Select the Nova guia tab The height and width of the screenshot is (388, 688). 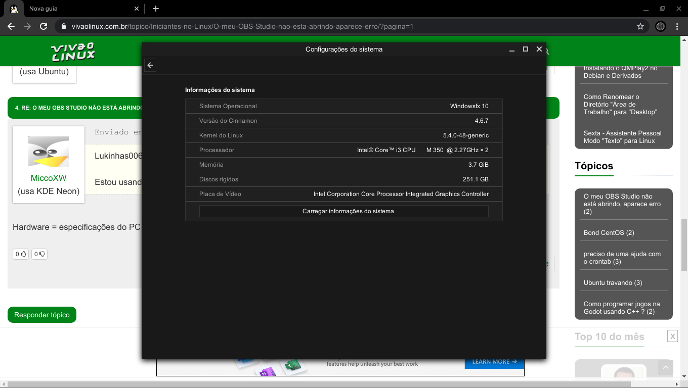coord(73,9)
